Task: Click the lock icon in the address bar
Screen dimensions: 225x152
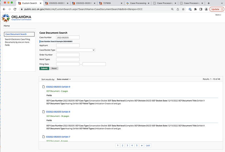Action: point(22,9)
